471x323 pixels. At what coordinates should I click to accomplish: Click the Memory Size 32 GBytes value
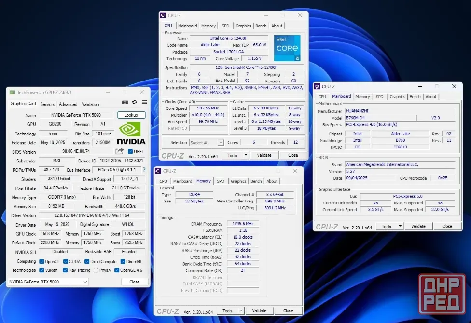pos(194,201)
